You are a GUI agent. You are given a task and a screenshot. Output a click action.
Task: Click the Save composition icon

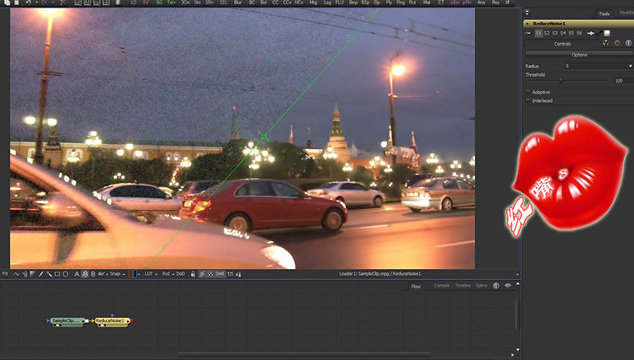point(17,3)
